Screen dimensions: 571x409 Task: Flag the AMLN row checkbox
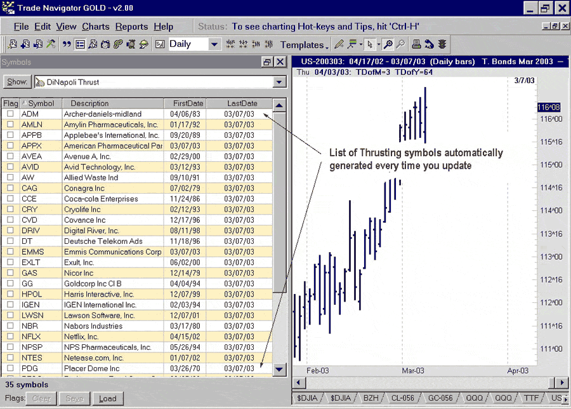(10, 124)
